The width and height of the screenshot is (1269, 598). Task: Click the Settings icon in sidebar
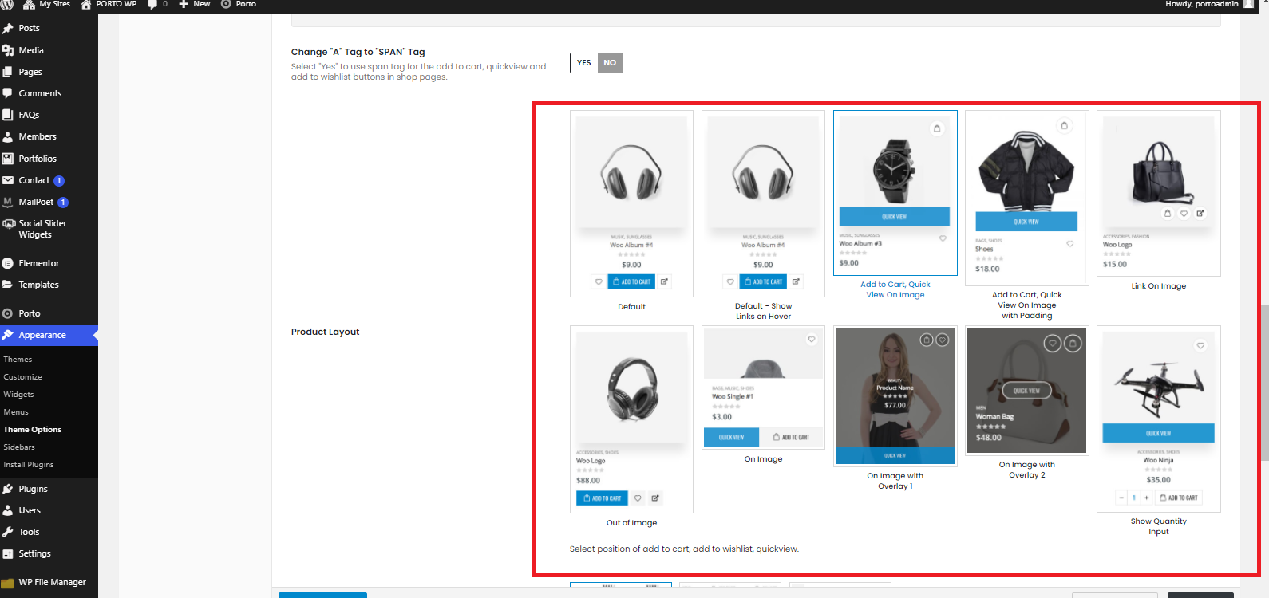click(8, 553)
